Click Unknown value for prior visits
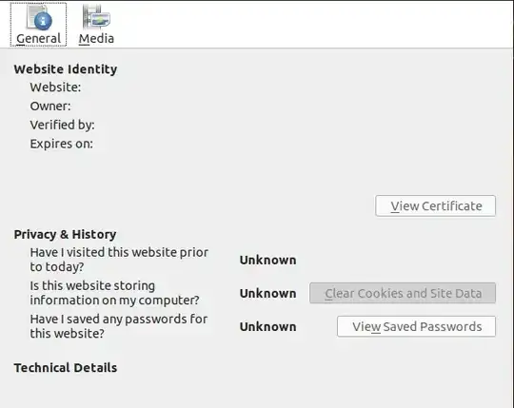Screen dimensions: 514x408 [267, 260]
